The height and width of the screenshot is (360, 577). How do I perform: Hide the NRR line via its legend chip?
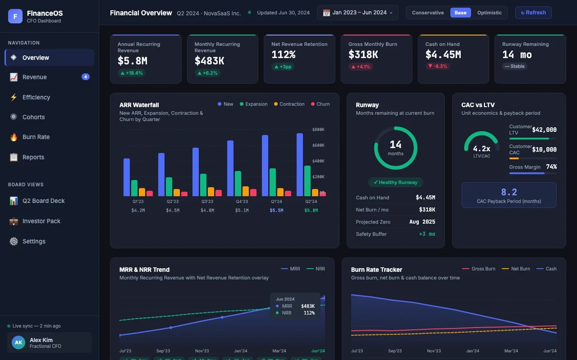[x=316, y=269]
